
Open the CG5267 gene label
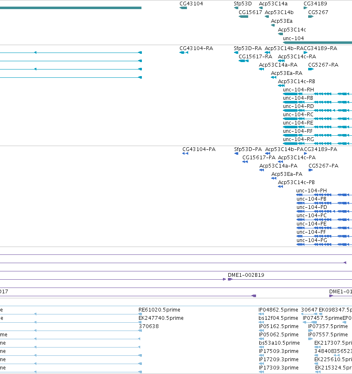pos(318,12)
